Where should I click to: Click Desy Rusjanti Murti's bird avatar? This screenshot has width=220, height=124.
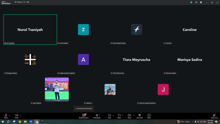click(136, 30)
